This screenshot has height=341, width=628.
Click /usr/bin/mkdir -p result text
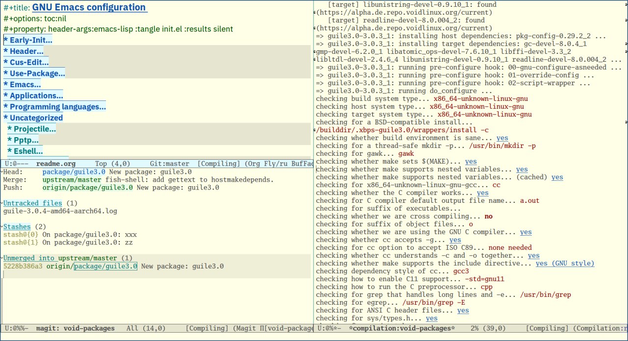(502, 146)
